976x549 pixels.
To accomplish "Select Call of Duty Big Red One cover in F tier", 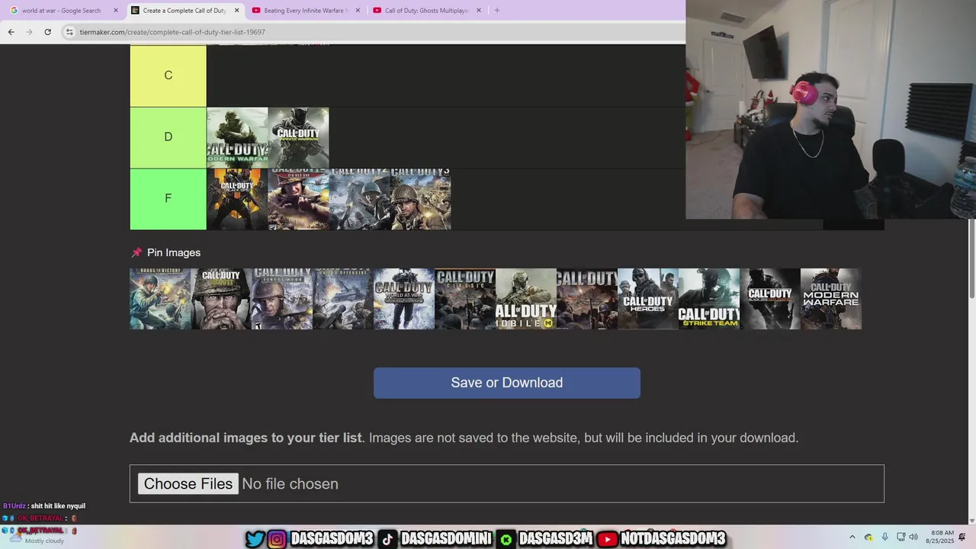I will coord(298,199).
